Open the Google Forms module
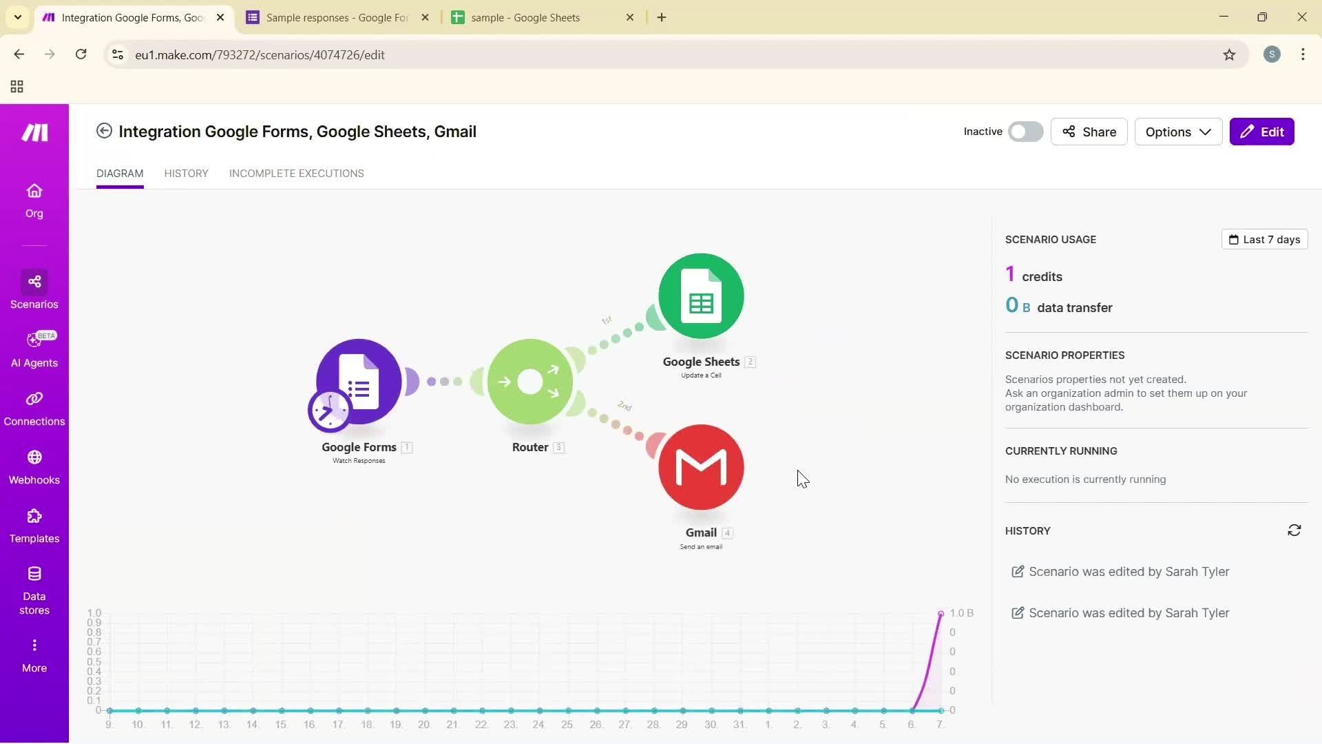Viewport: 1322px width, 744px height. pyautogui.click(x=357, y=382)
